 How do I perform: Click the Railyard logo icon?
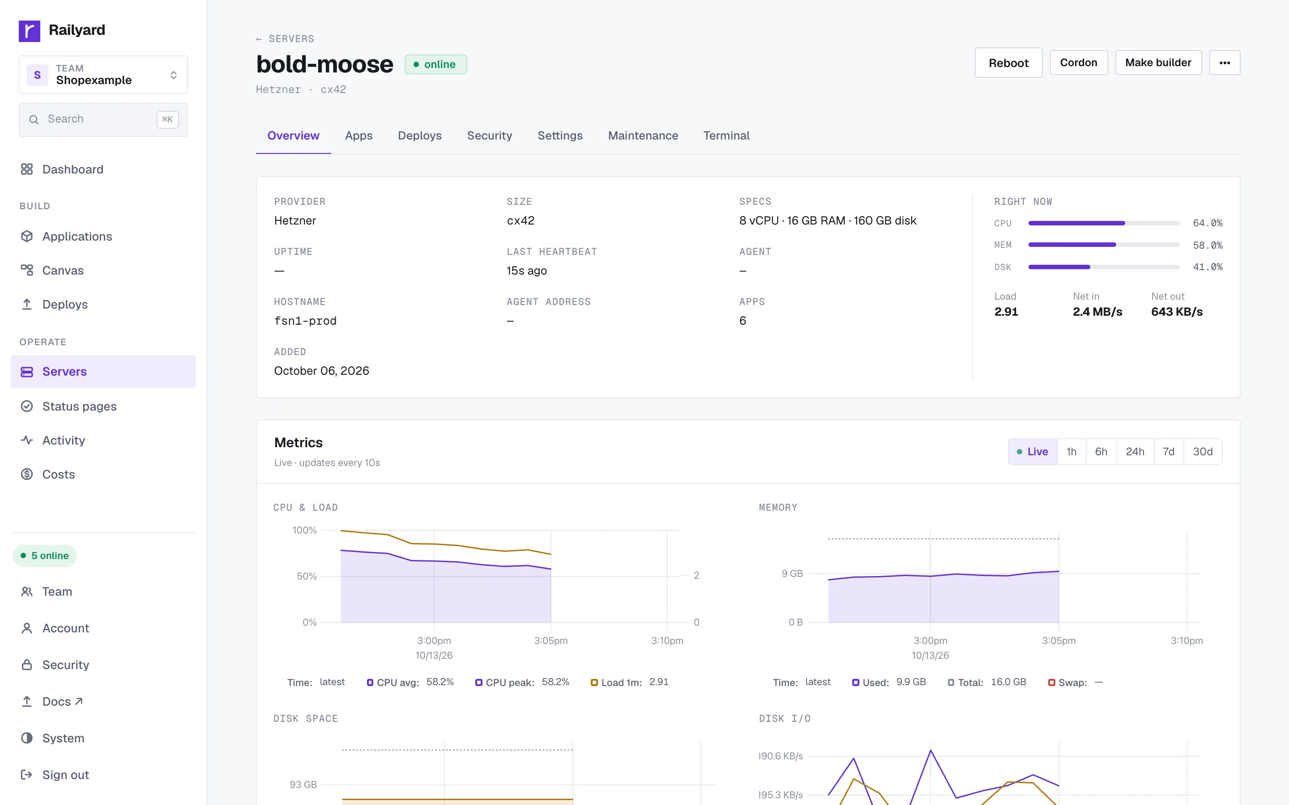(29, 30)
